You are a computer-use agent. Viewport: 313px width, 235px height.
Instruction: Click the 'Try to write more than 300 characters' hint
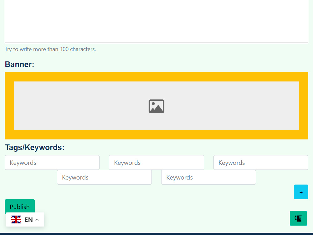50,49
